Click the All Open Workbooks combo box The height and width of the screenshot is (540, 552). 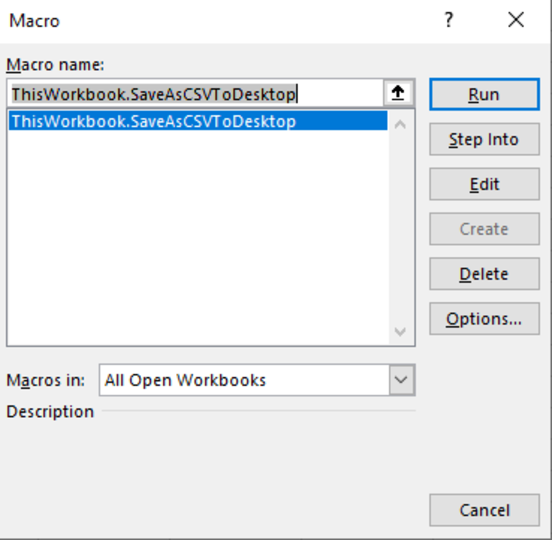(x=244, y=380)
